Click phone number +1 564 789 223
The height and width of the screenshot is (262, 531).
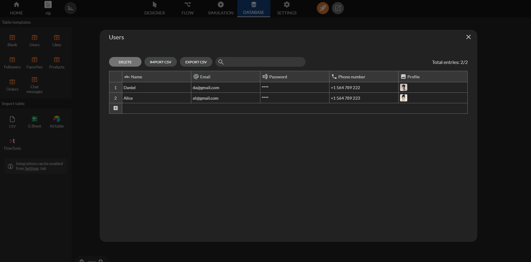(x=364, y=98)
